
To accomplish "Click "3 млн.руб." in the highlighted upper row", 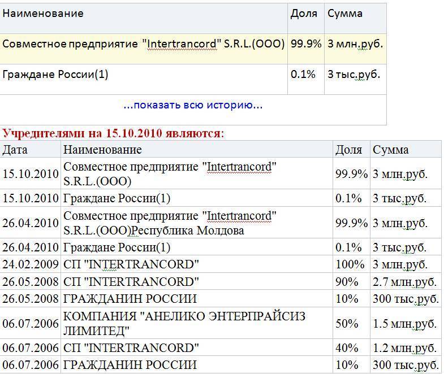I will (355, 44).
